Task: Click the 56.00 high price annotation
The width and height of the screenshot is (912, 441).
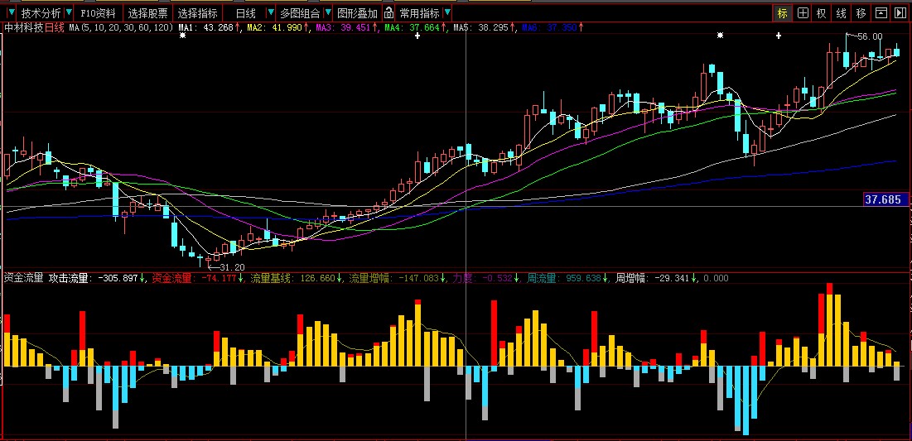Action: click(x=870, y=36)
